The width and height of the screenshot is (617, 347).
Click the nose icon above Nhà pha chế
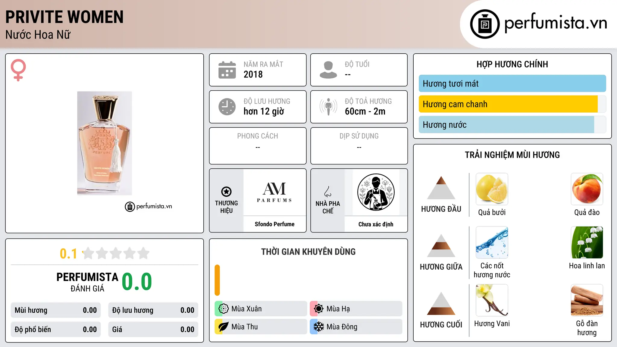point(328,192)
